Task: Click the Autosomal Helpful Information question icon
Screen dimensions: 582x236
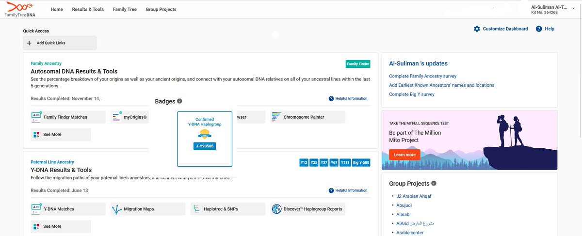Action: pos(331,98)
